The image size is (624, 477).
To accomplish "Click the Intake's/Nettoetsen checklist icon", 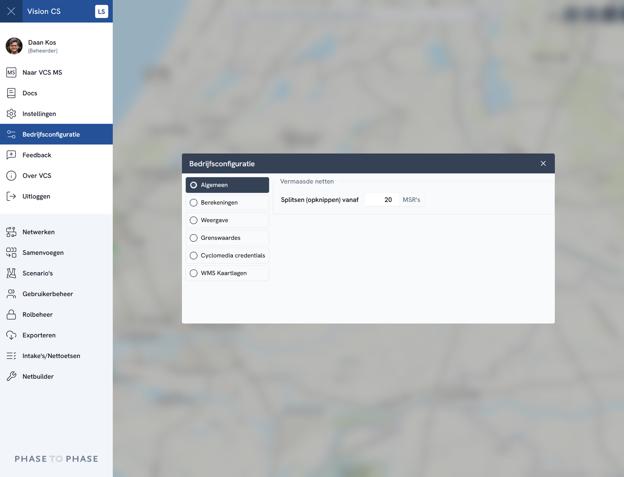I will click(x=11, y=356).
